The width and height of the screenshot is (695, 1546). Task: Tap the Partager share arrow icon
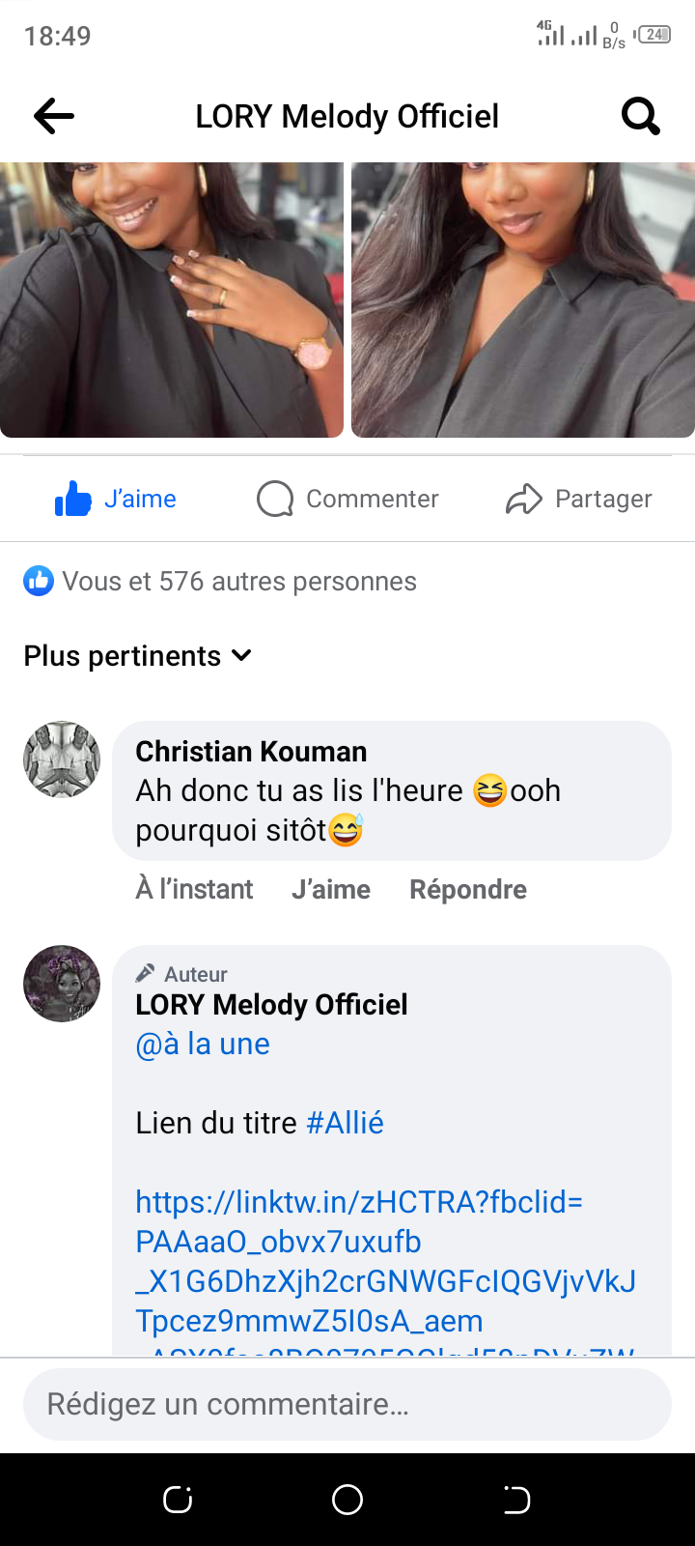click(x=524, y=500)
